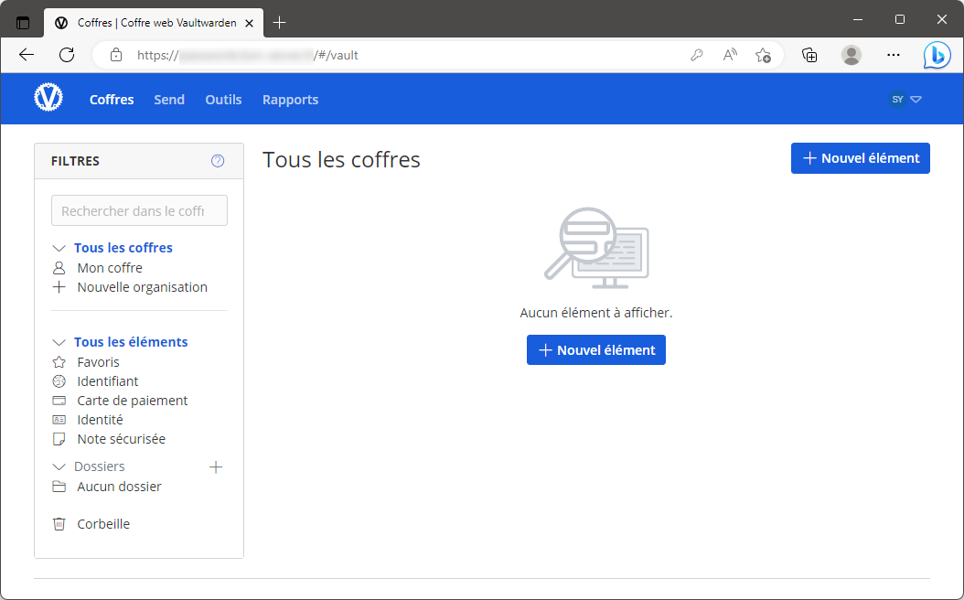Click the Vaultwarden logo icon
Image resolution: width=964 pixels, height=600 pixels.
coord(48,98)
